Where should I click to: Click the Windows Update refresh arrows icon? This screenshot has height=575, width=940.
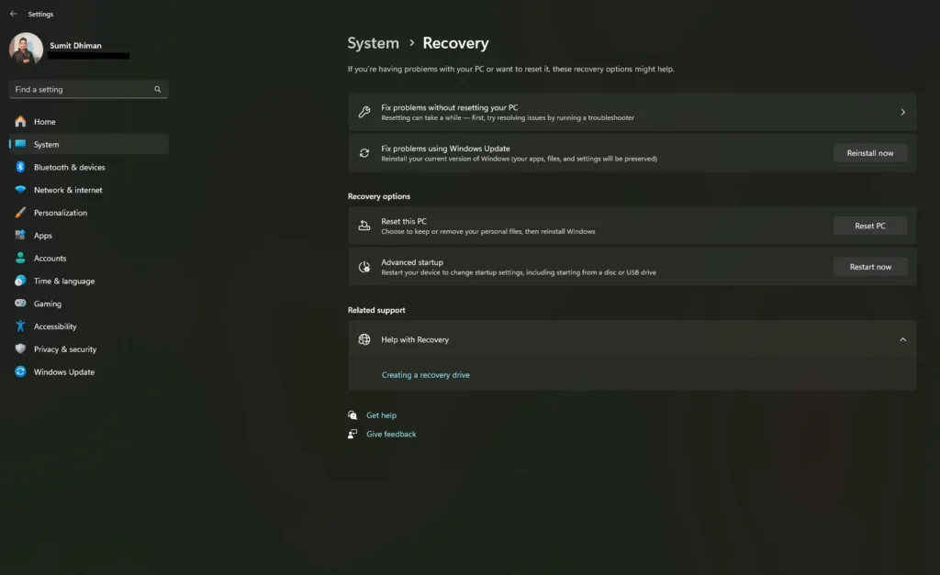(364, 153)
